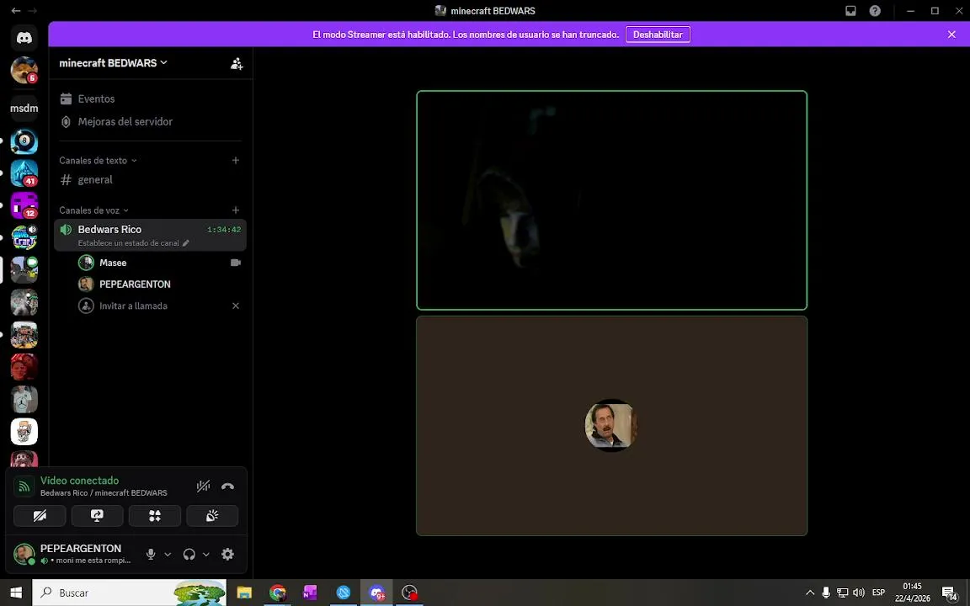Toggle camera on or off
This screenshot has height=606, width=970.
pos(40,516)
